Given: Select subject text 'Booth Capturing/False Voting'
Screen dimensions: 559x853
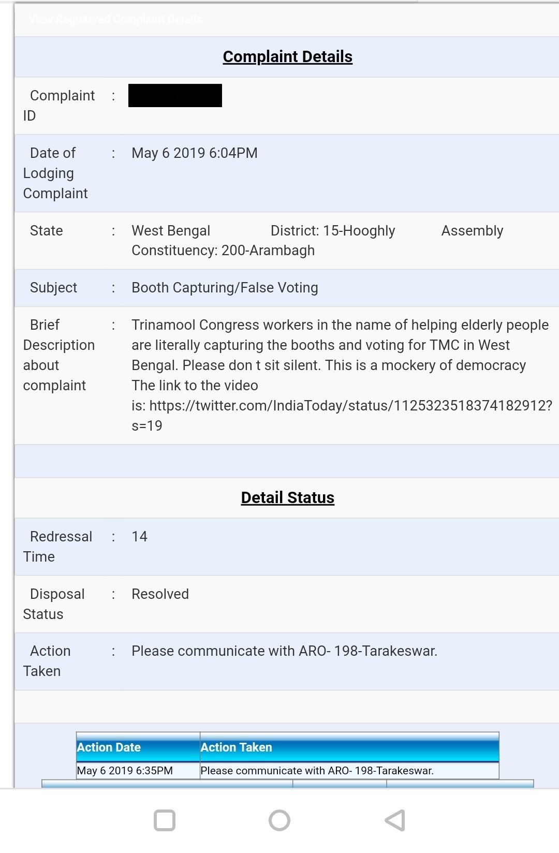Looking at the screenshot, I should (x=225, y=288).
